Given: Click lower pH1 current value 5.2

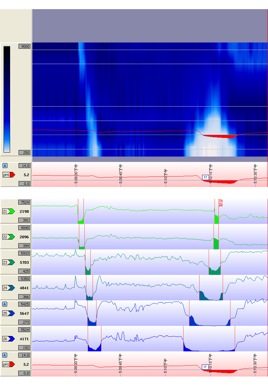Looking at the screenshot, I should pyautogui.click(x=26, y=364).
